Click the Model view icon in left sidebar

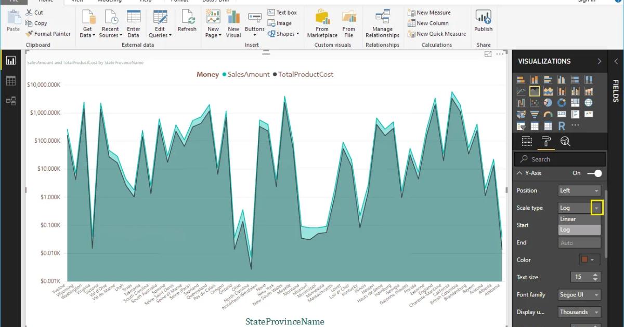pos(11,101)
